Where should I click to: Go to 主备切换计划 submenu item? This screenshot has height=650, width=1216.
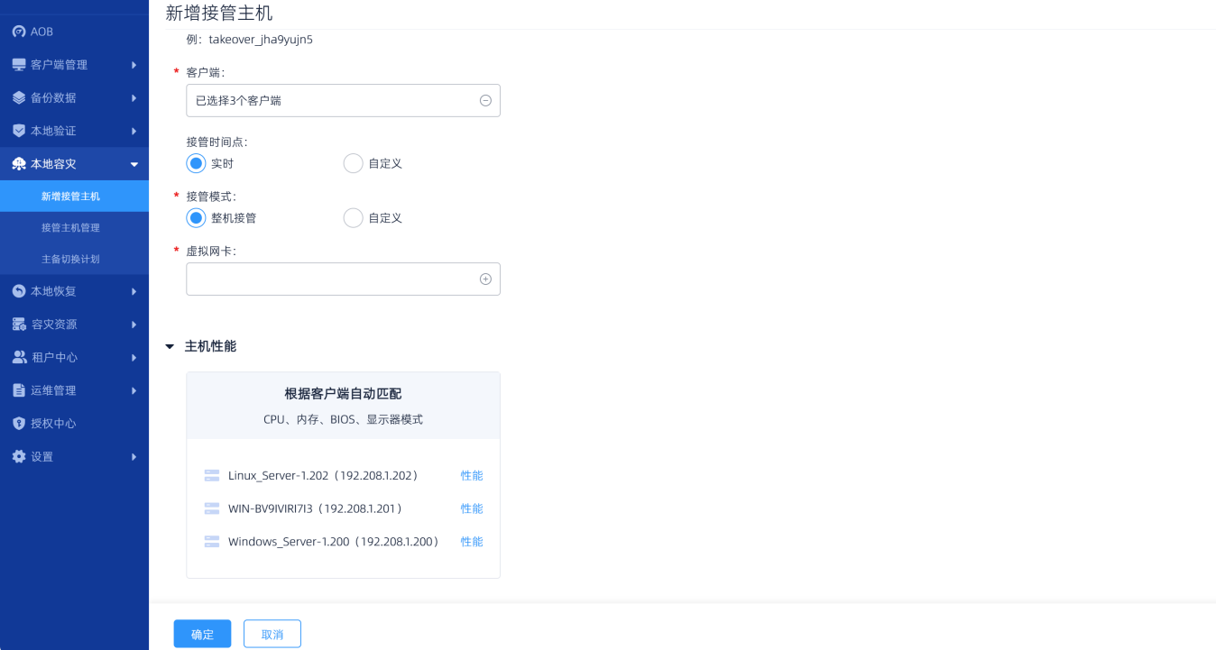[x=70, y=259]
